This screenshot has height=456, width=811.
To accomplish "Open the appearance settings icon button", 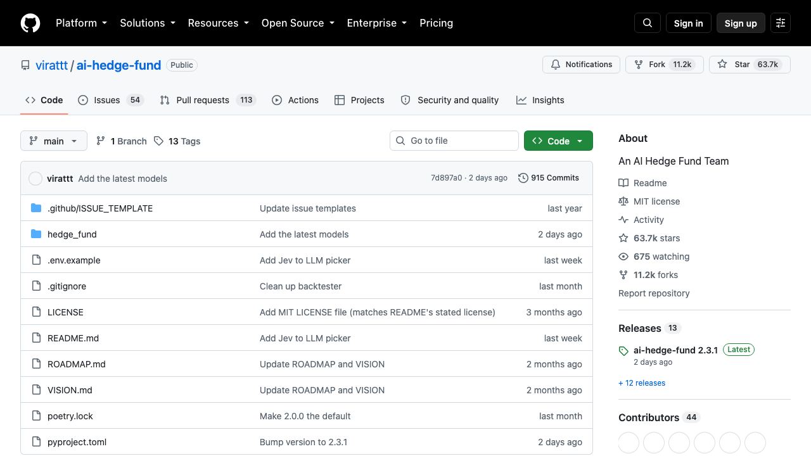I will pyautogui.click(x=781, y=23).
